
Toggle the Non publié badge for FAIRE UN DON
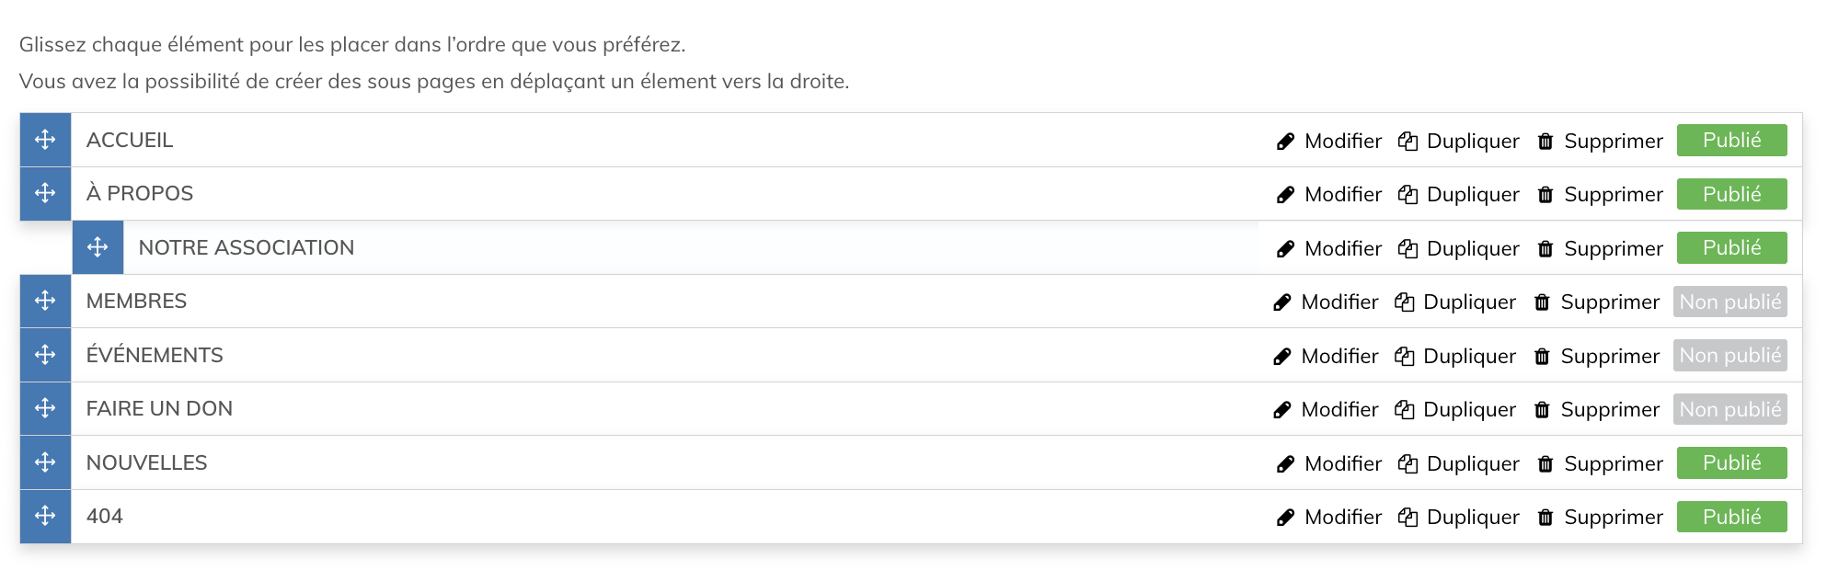(1729, 410)
